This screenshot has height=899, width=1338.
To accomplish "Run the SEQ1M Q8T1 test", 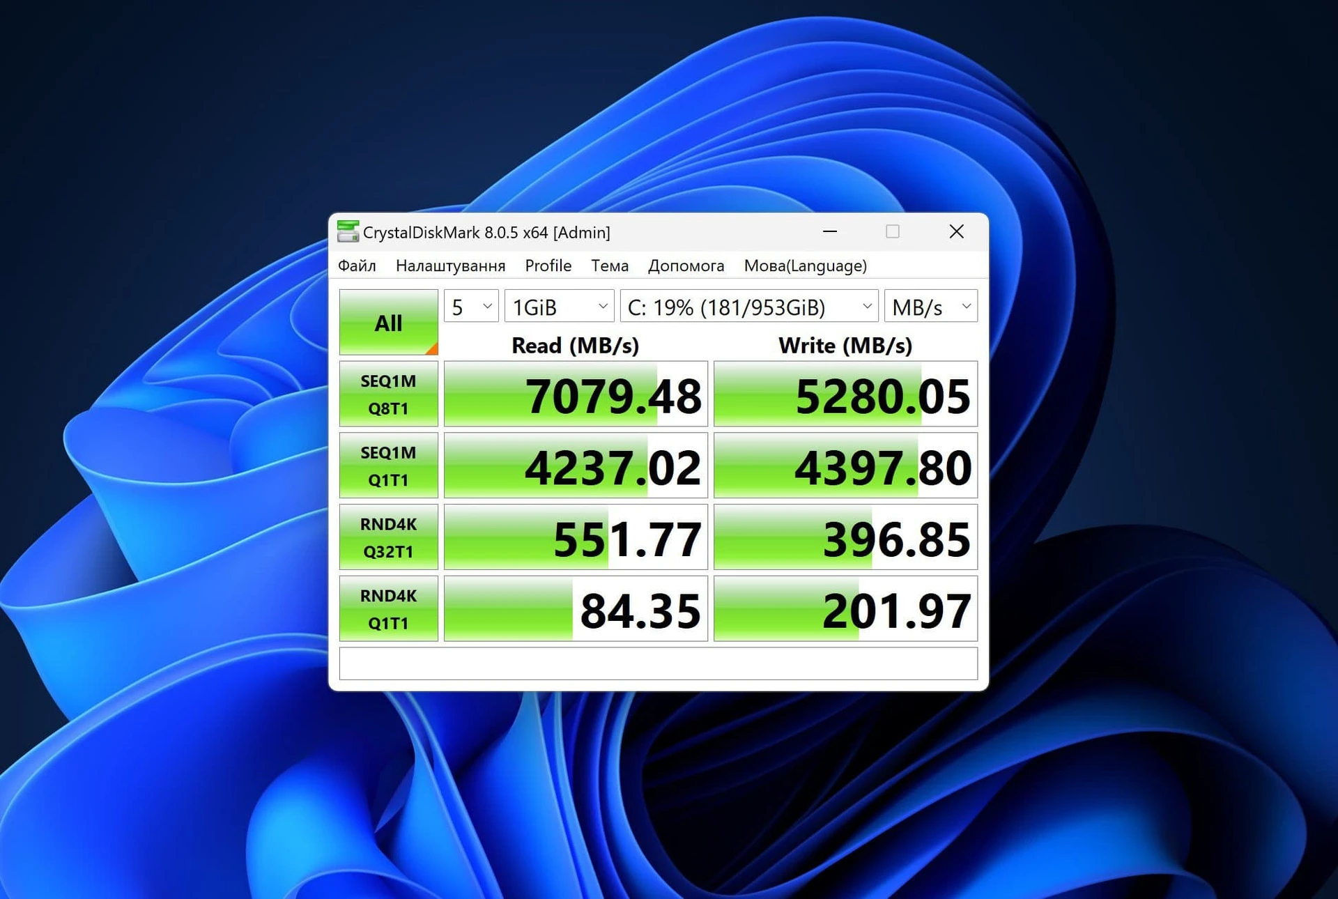I will [388, 394].
